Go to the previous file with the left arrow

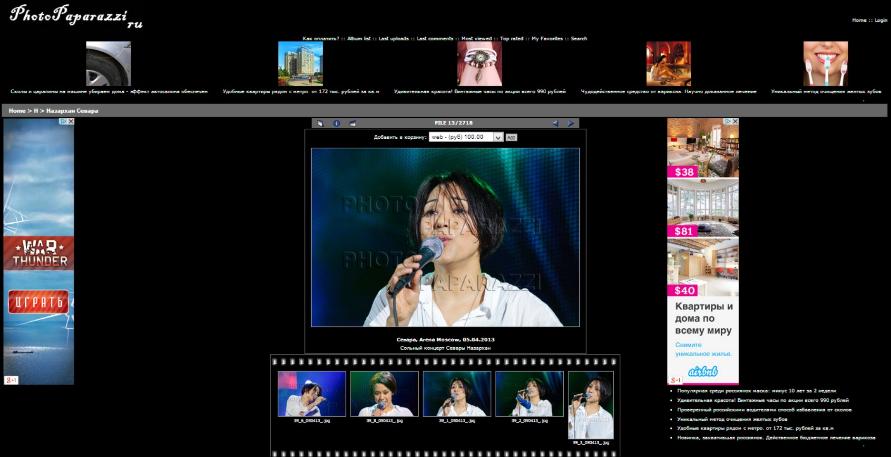point(555,124)
